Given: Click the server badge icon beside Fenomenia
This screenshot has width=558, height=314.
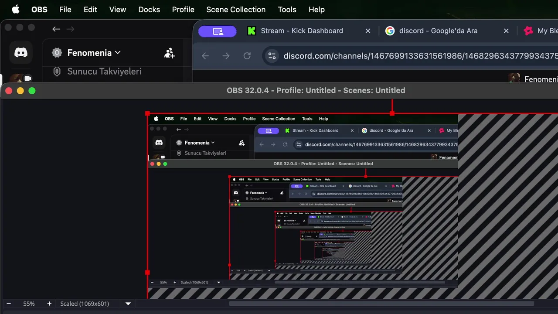Looking at the screenshot, I should click(57, 53).
